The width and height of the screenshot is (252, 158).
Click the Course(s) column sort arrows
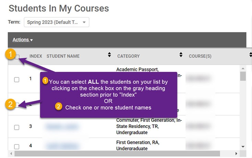point(251,55)
